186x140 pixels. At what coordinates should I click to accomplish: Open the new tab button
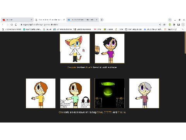102,20
